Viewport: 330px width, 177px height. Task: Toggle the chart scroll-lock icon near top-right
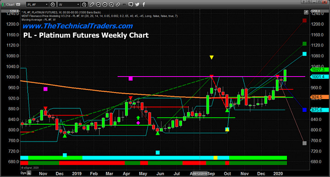[x=306, y=12]
